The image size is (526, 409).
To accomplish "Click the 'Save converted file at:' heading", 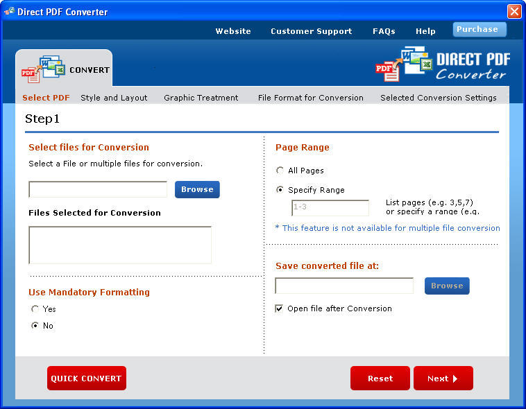I will [327, 266].
